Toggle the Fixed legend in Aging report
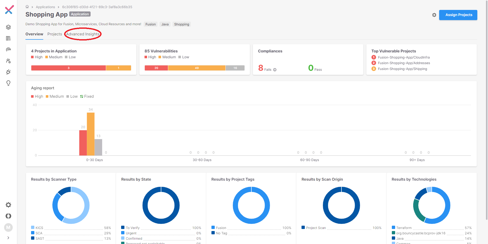Image resolution: width=488 pixels, height=244 pixels. click(87, 96)
